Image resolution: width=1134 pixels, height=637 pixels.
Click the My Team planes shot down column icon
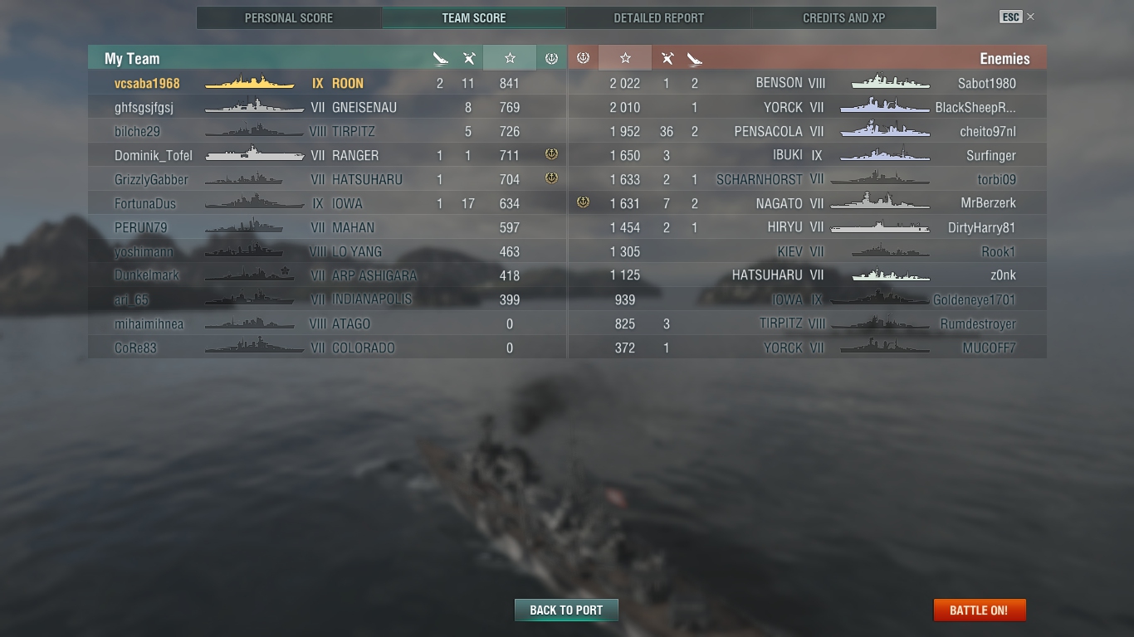point(441,58)
